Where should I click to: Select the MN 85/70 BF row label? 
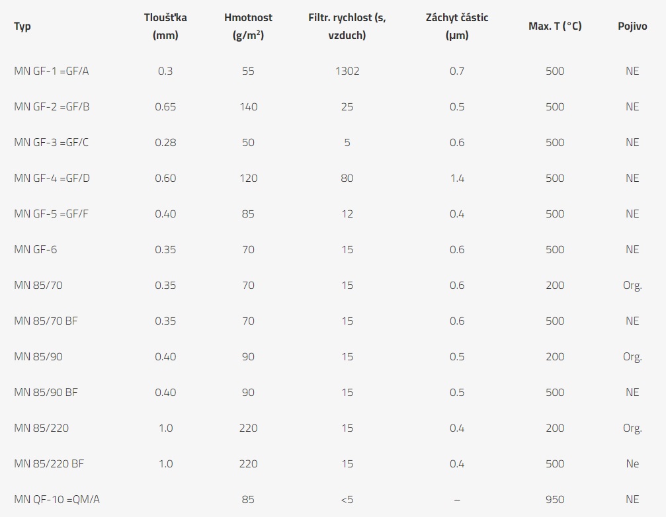point(46,321)
